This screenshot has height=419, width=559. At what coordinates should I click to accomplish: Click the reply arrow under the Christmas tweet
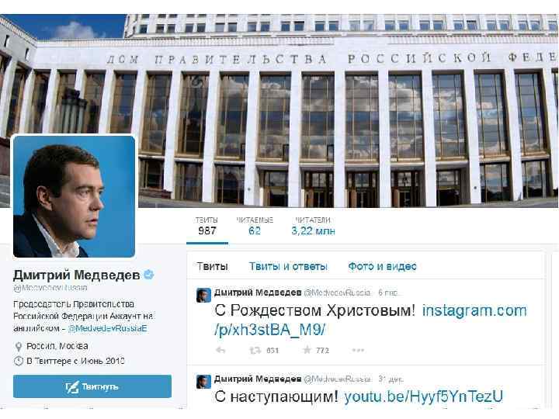220,350
